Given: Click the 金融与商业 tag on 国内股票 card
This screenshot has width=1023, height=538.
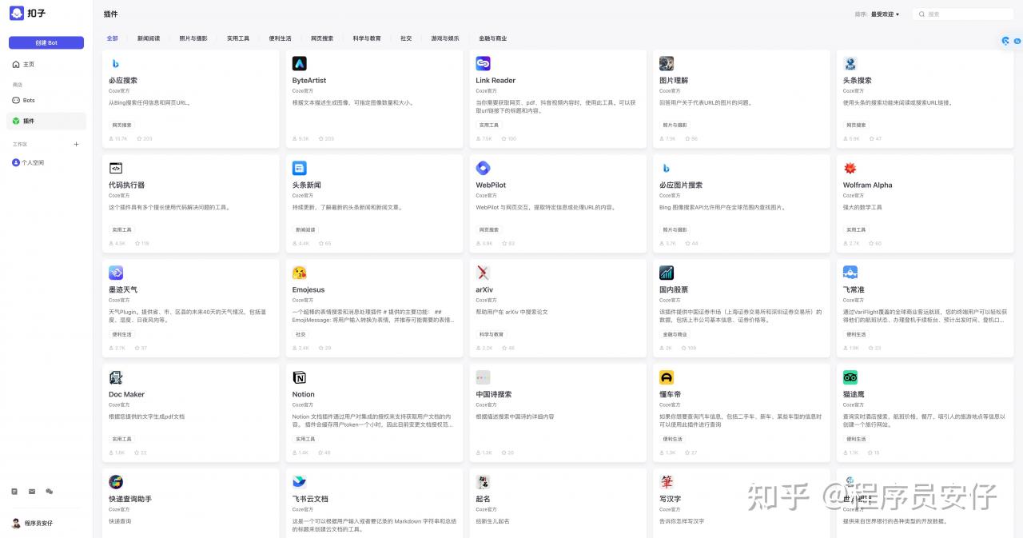Looking at the screenshot, I should (675, 334).
